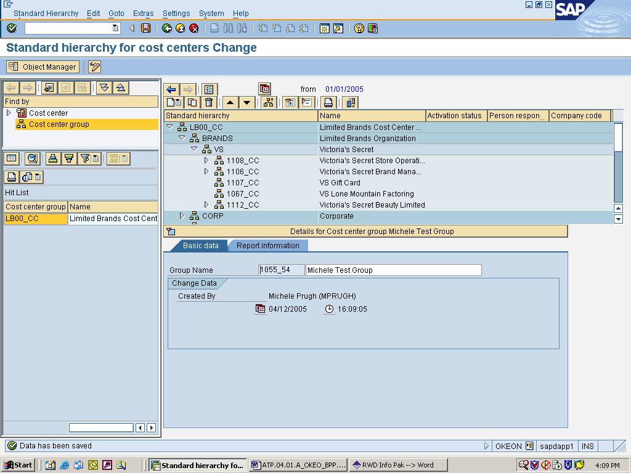
Task: Click the Object Manager button
Action: coord(43,67)
